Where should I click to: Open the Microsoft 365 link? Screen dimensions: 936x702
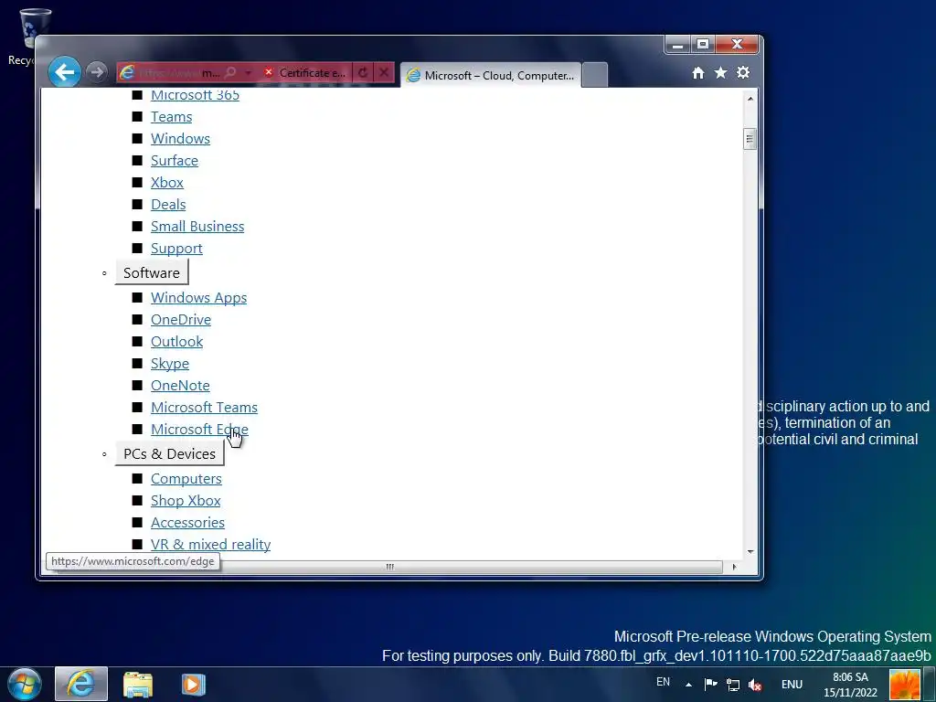click(x=196, y=94)
